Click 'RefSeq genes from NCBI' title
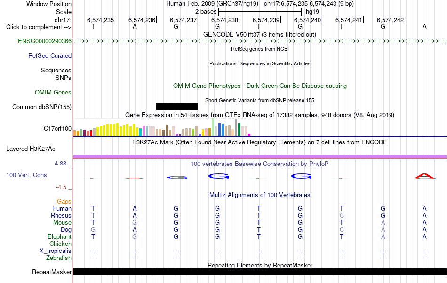The image size is (447, 283). 260,49
